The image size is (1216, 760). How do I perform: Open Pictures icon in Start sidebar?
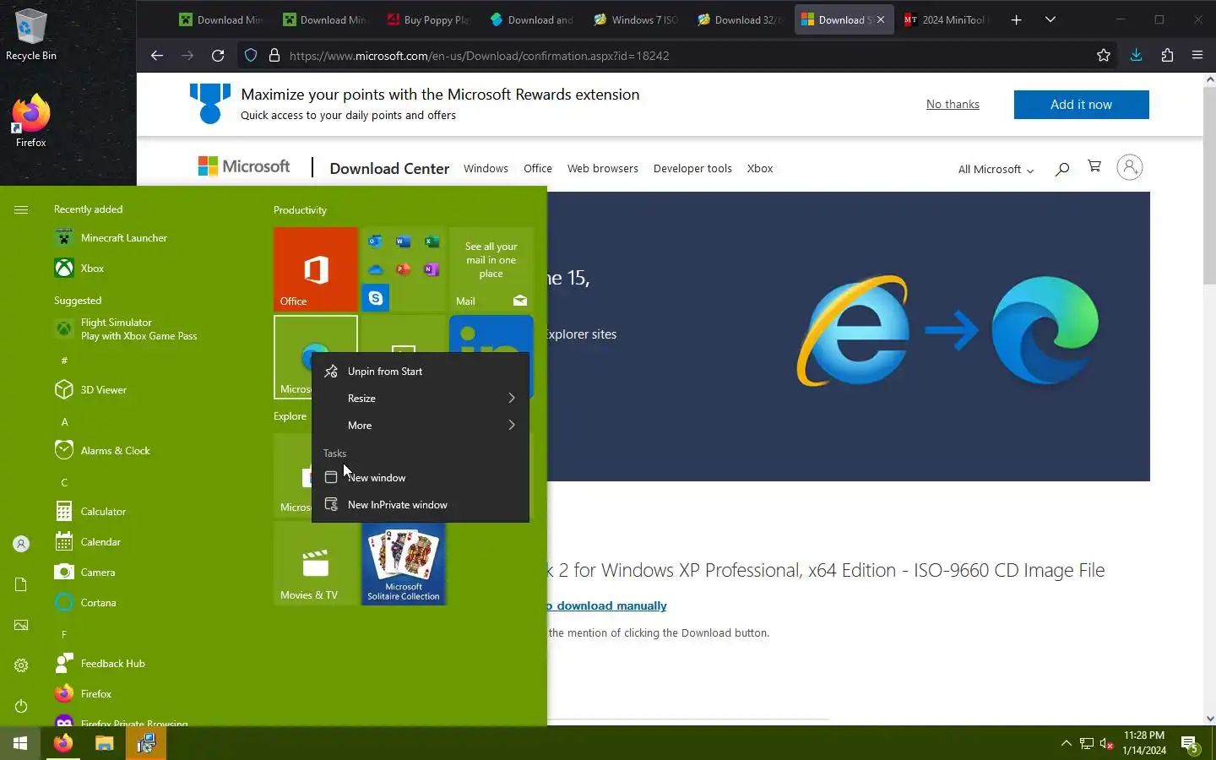click(21, 625)
